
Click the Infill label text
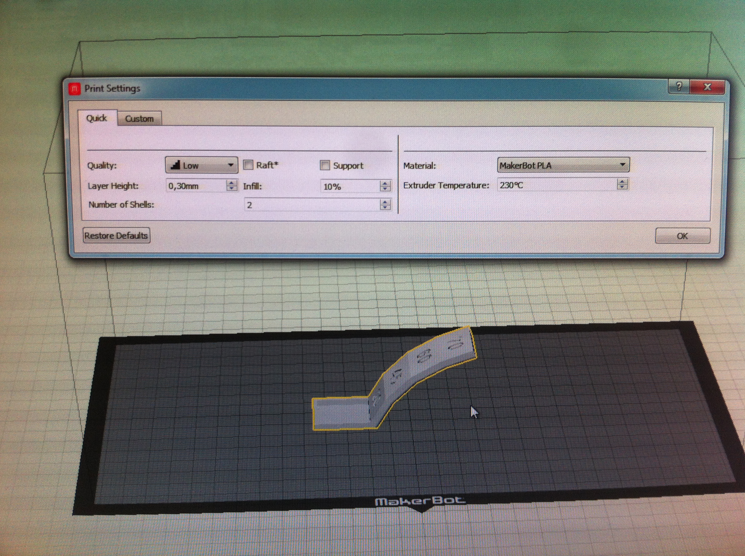252,186
